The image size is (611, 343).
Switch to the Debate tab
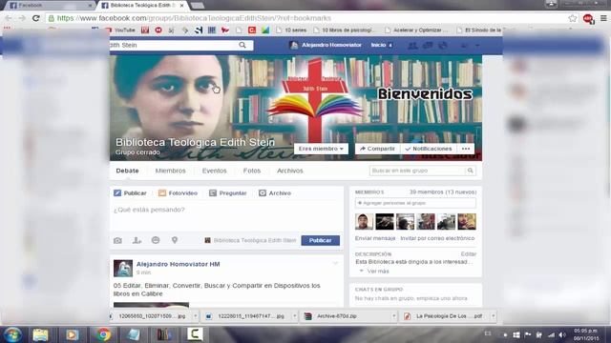click(127, 171)
